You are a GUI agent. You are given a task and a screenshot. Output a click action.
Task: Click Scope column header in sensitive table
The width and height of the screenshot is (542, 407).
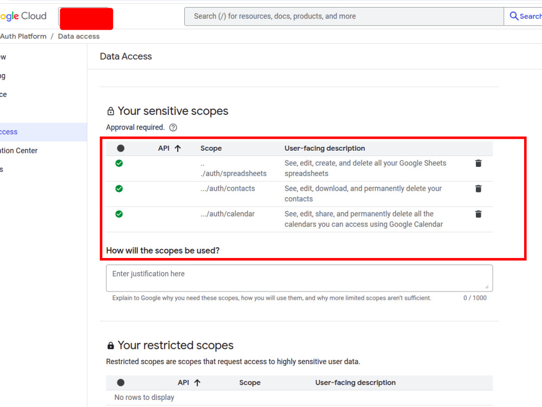pyautogui.click(x=211, y=148)
